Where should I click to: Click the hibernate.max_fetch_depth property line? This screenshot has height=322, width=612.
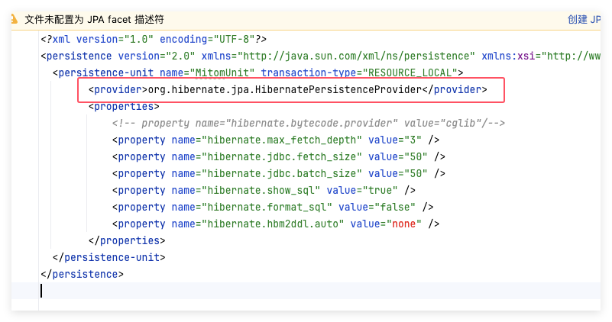pos(276,140)
